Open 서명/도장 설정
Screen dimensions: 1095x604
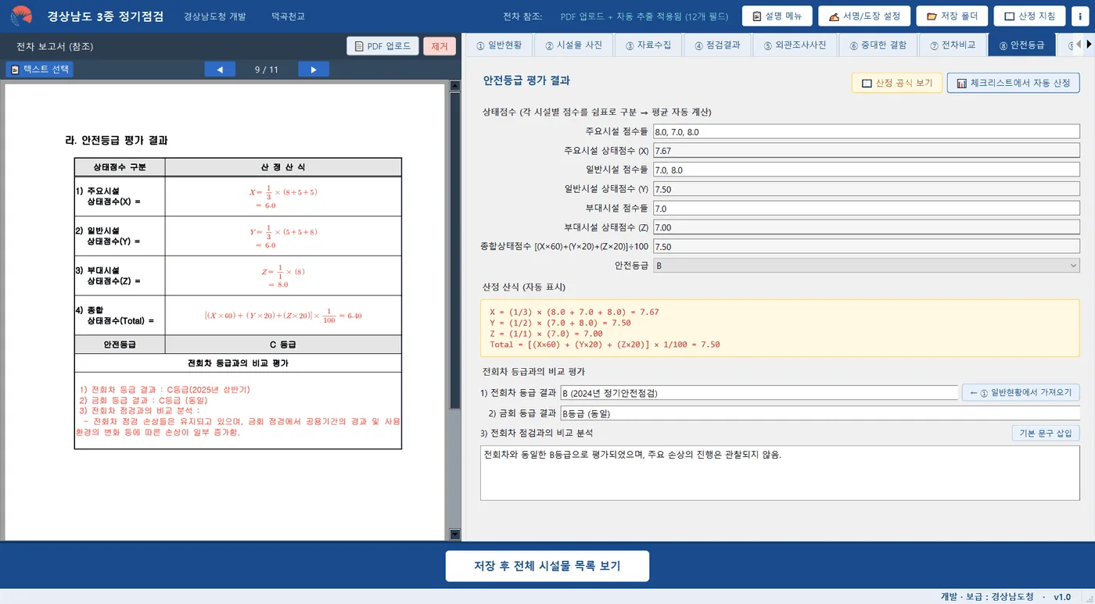pyautogui.click(x=864, y=16)
